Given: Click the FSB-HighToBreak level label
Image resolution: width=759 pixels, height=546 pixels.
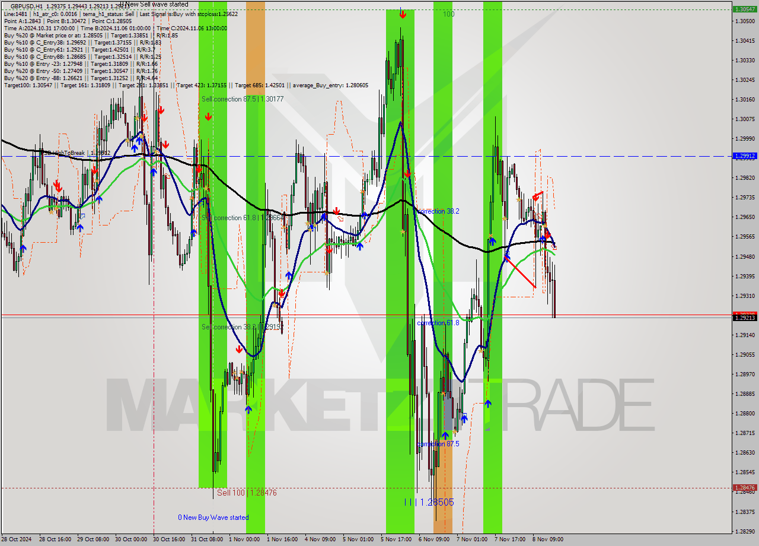Looking at the screenshot, I should click(75, 153).
